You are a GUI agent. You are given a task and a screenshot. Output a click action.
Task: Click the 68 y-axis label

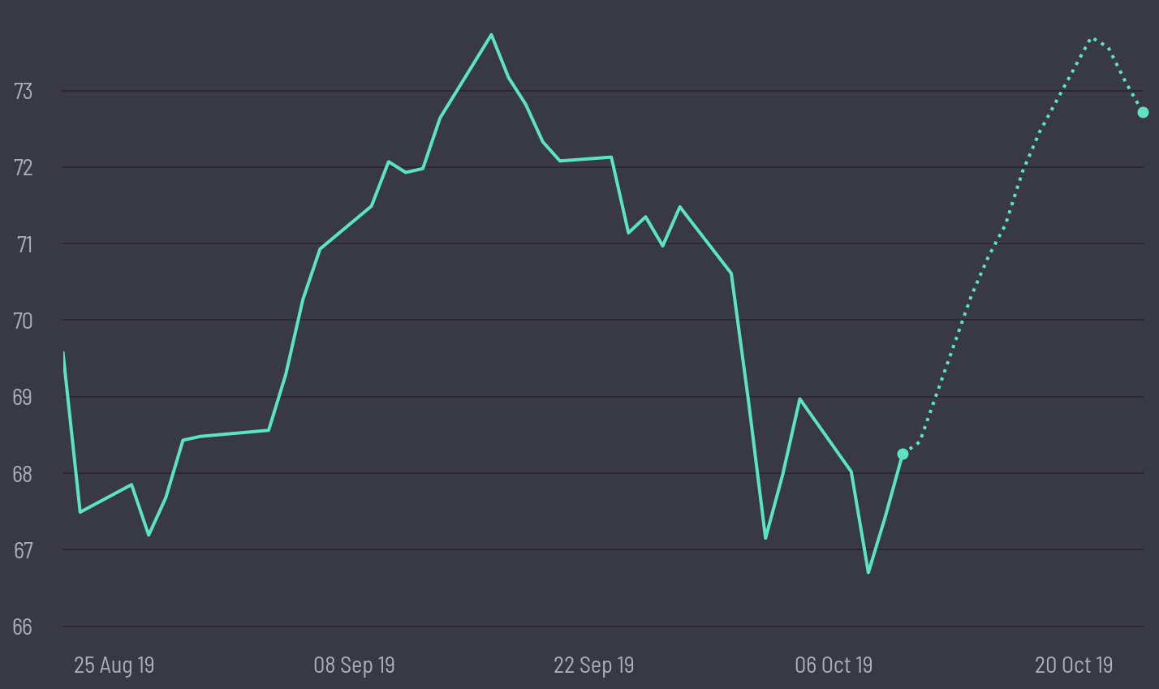(23, 473)
